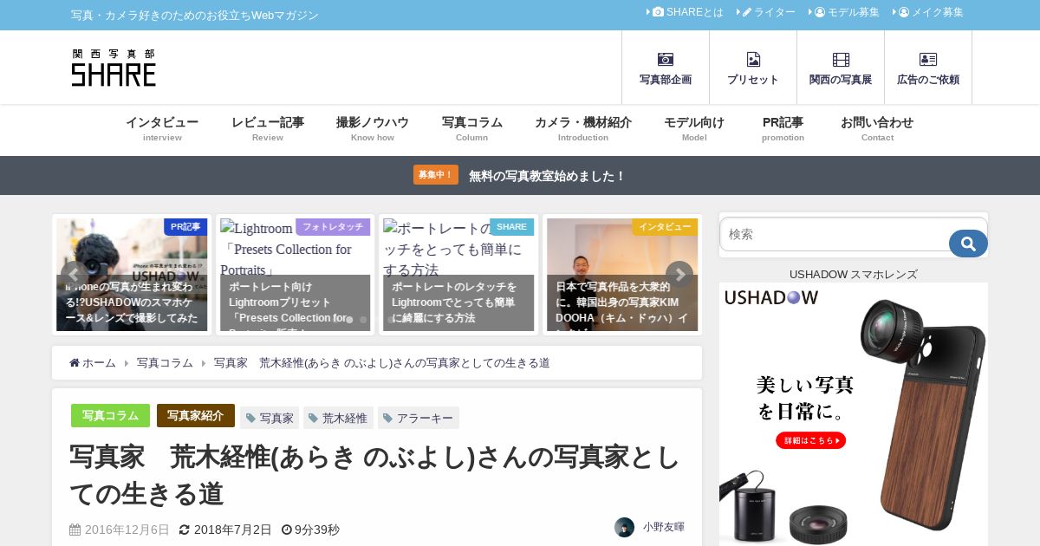Click the calendar icon beside 2016年12月6日
The width and height of the screenshot is (1040, 546).
75,530
